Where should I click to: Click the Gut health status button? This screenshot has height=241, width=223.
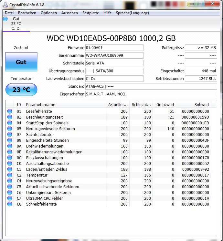[x=21, y=62]
